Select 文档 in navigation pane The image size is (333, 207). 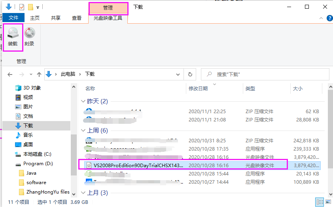(28, 116)
